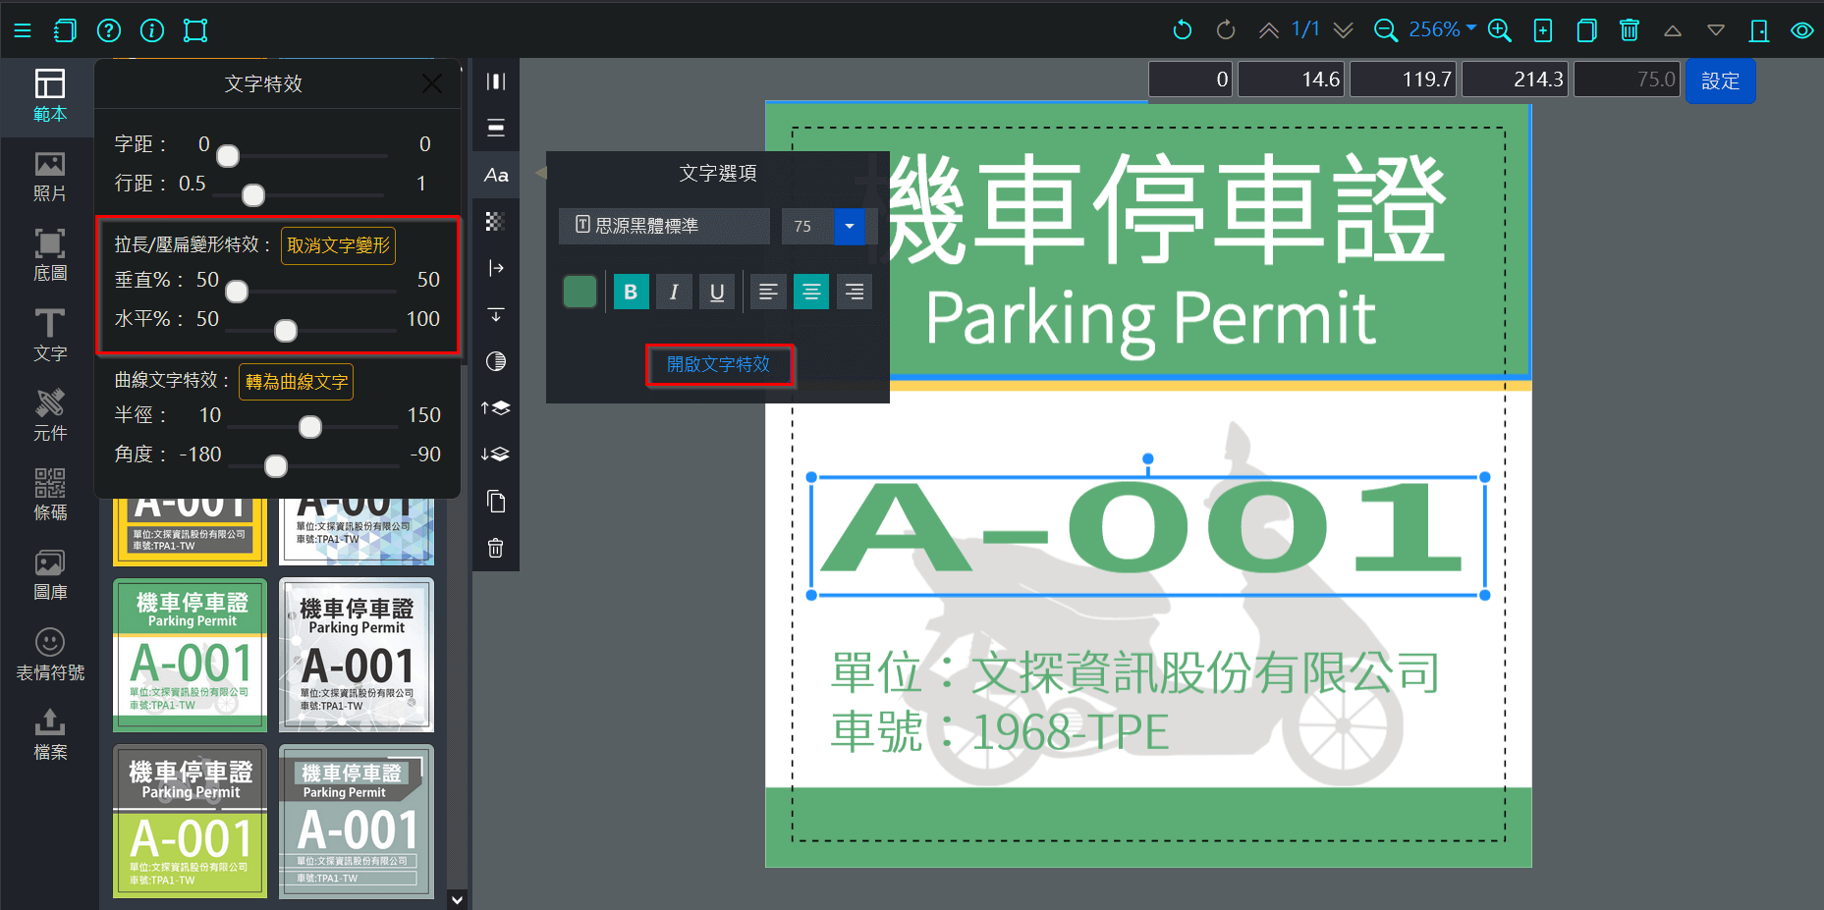Undo the last action
The width and height of the screenshot is (1824, 910).
click(1182, 29)
